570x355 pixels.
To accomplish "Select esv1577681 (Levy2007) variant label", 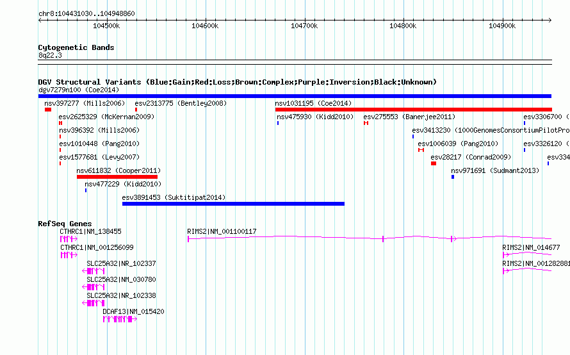I will point(99,157).
